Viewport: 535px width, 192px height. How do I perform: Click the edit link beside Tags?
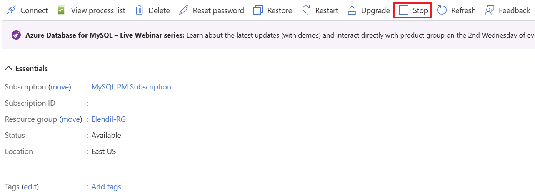point(30,187)
